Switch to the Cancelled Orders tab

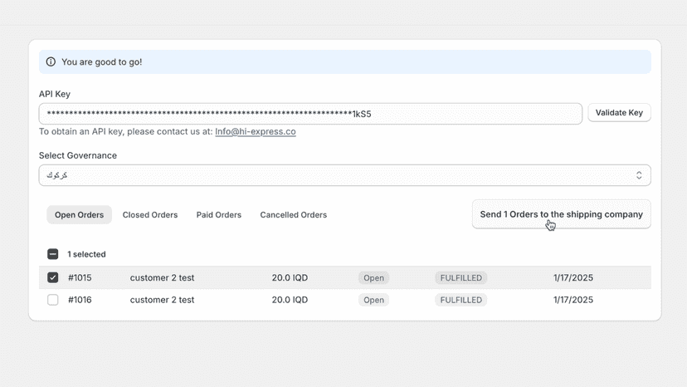(294, 215)
